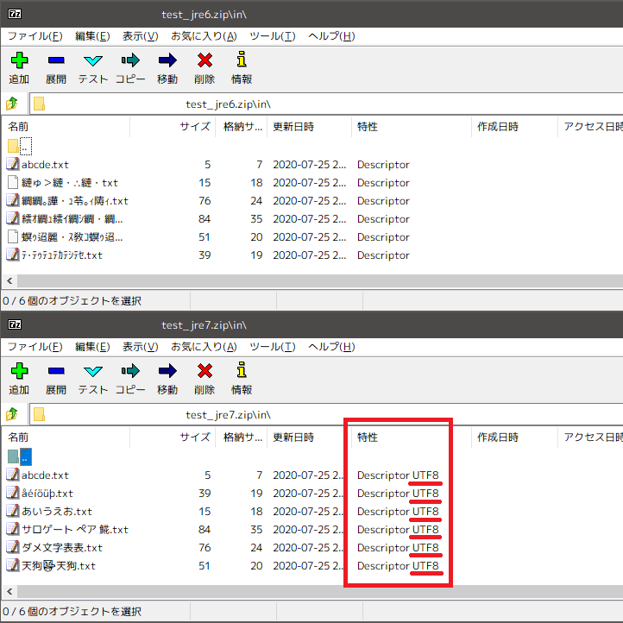Click 7z app icon in test_jre6.zip title bar
This screenshot has height=623, width=623.
coord(15,14)
